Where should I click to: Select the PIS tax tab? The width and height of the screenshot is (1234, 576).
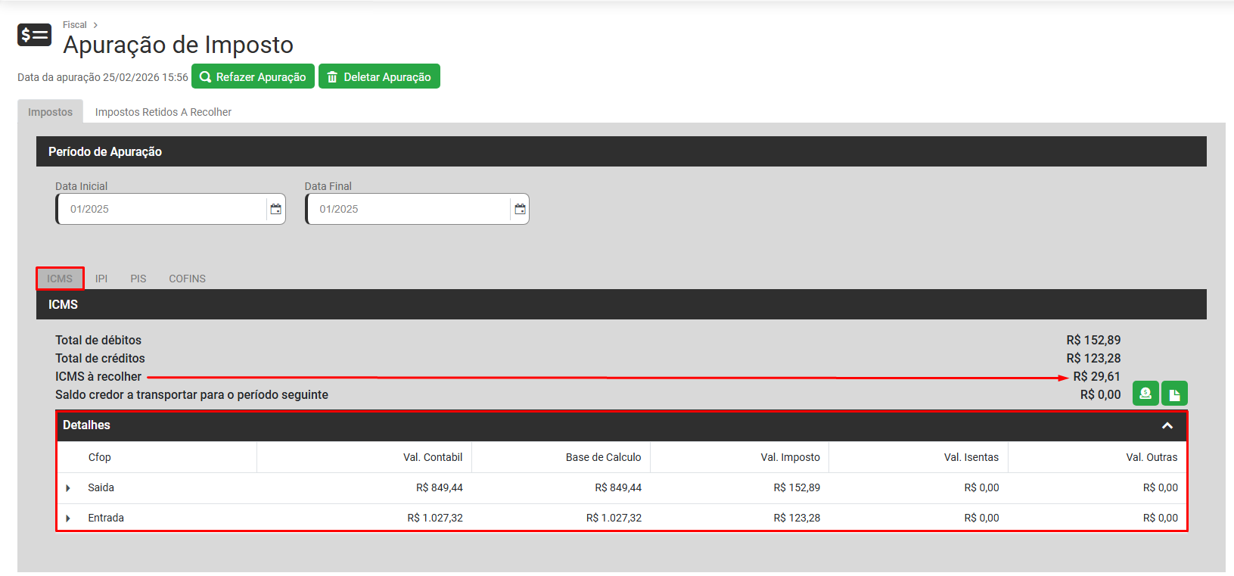138,279
